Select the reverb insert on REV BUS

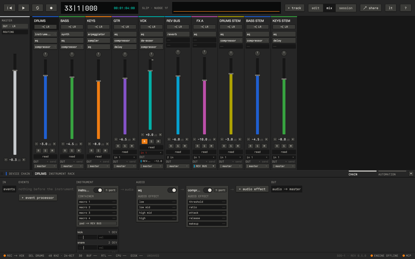tap(178, 34)
